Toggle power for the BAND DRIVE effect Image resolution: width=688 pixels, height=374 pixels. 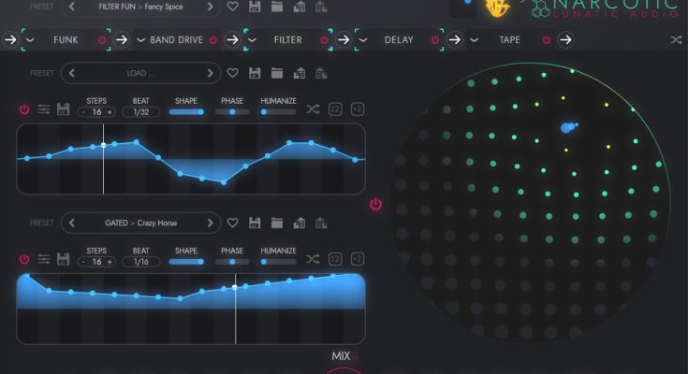213,40
